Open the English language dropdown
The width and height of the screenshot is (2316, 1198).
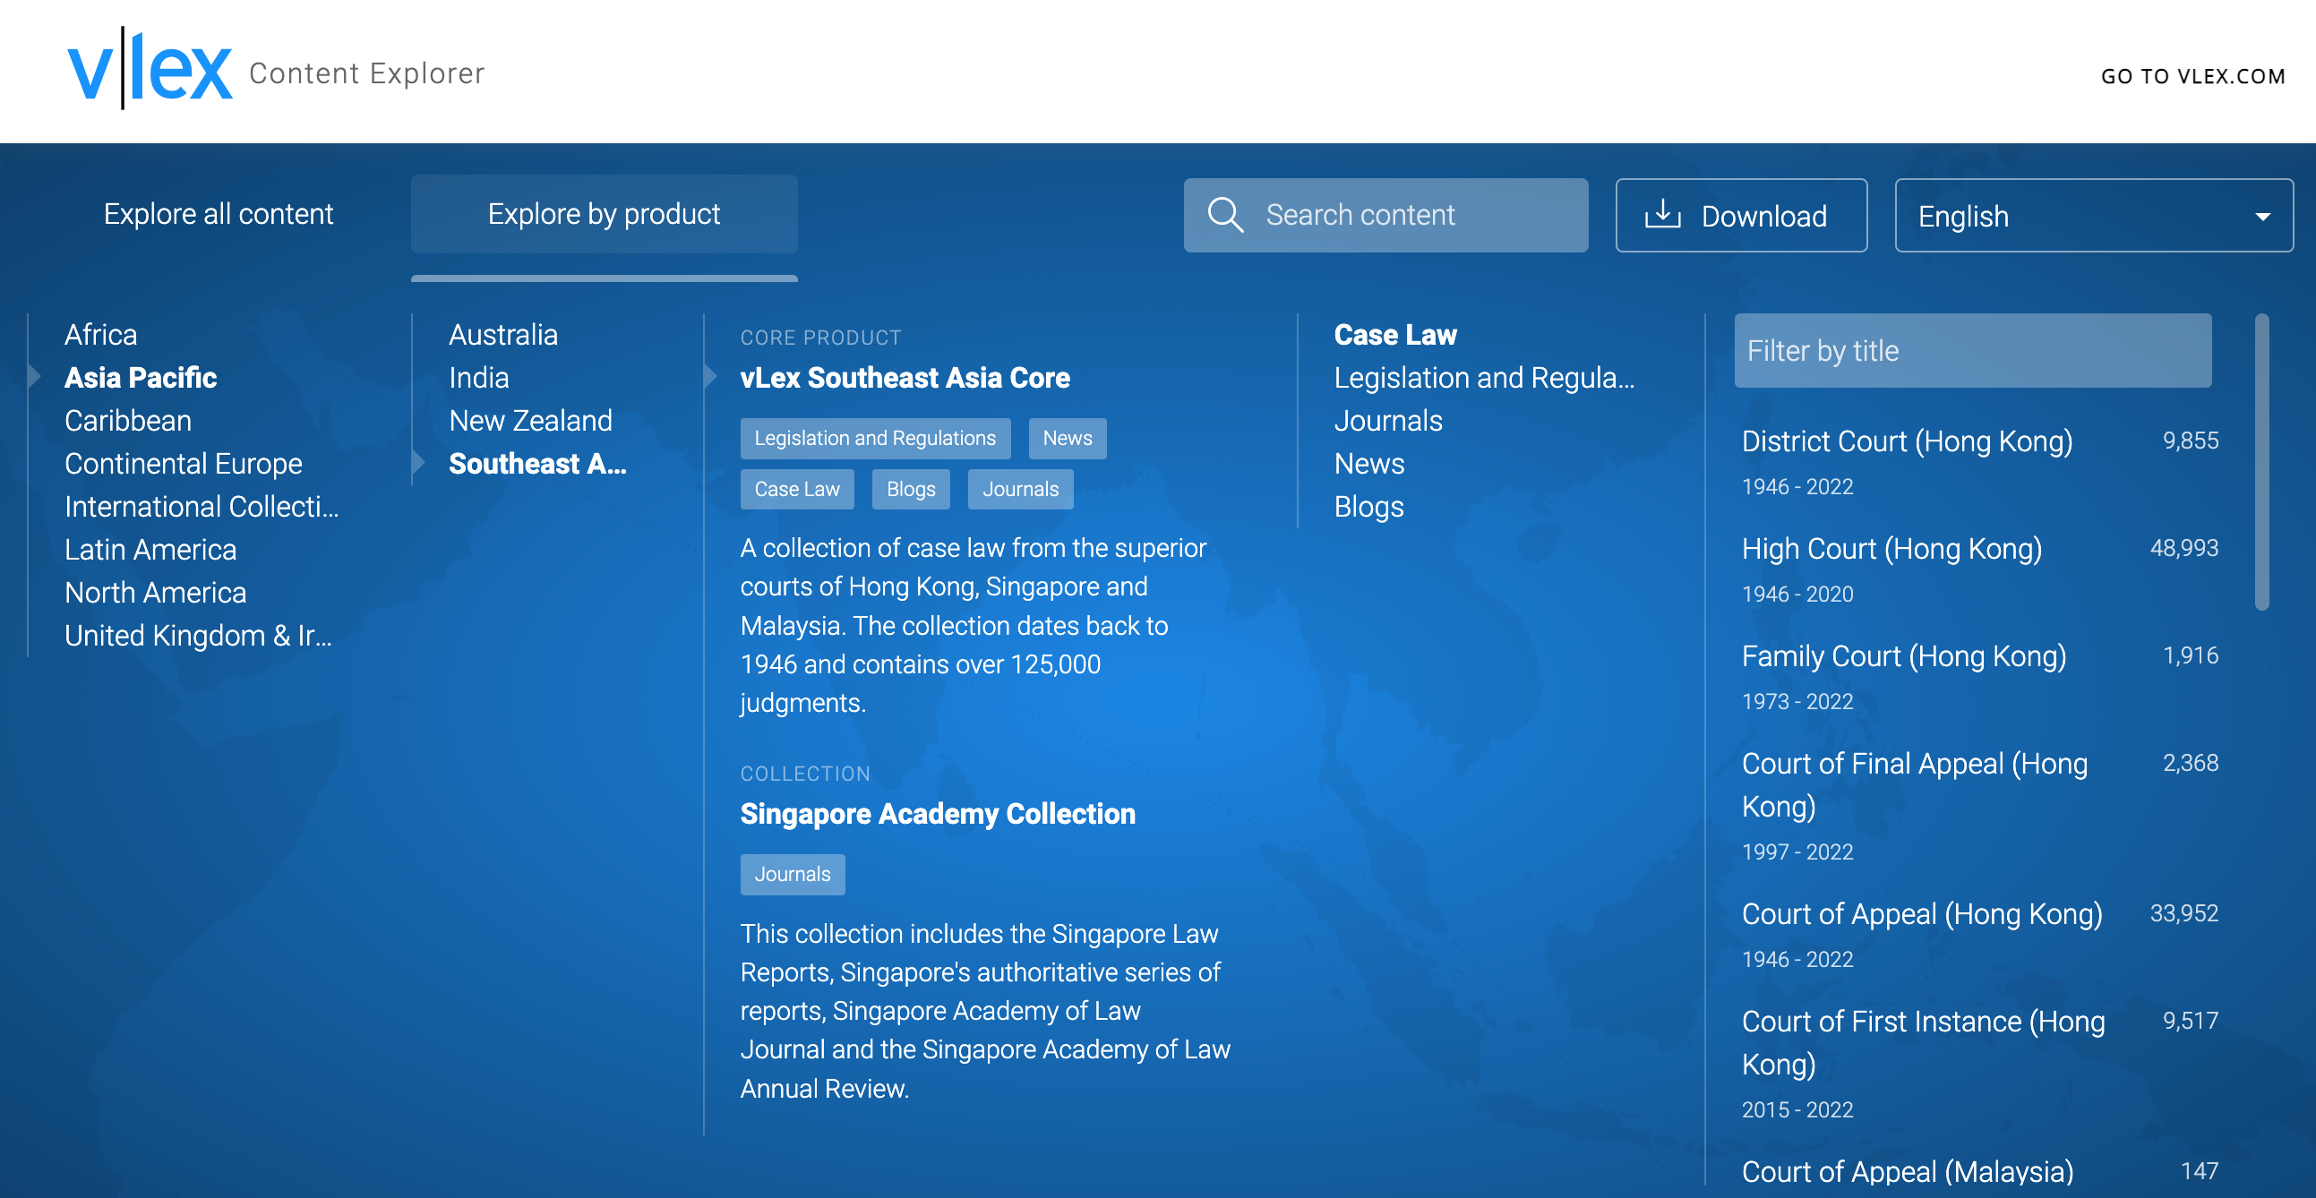click(x=2093, y=216)
